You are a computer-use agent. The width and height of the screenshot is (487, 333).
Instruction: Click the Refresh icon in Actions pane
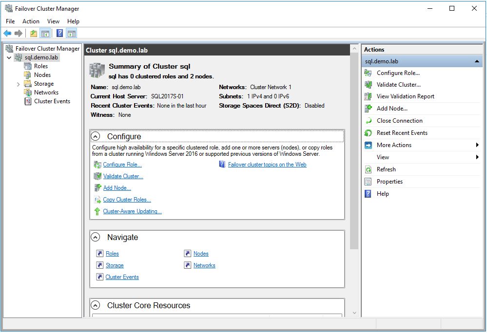368,169
